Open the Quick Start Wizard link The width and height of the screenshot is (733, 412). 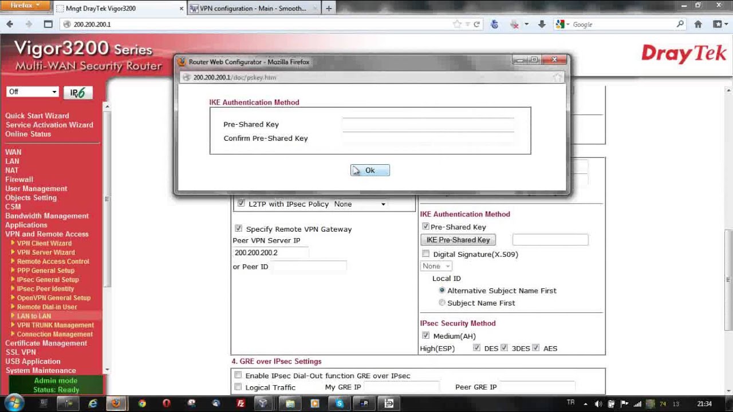[x=37, y=116]
